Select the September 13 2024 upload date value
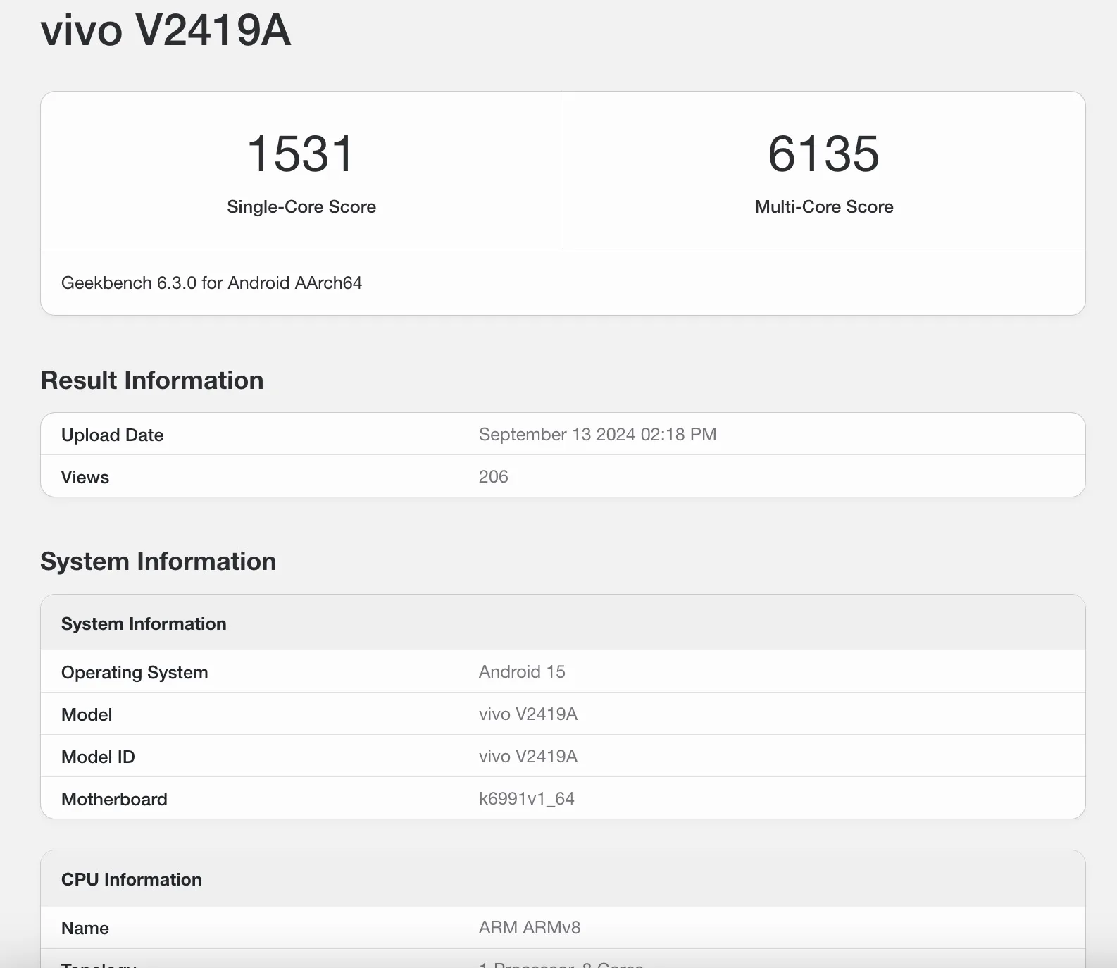The width and height of the screenshot is (1117, 968). tap(597, 434)
